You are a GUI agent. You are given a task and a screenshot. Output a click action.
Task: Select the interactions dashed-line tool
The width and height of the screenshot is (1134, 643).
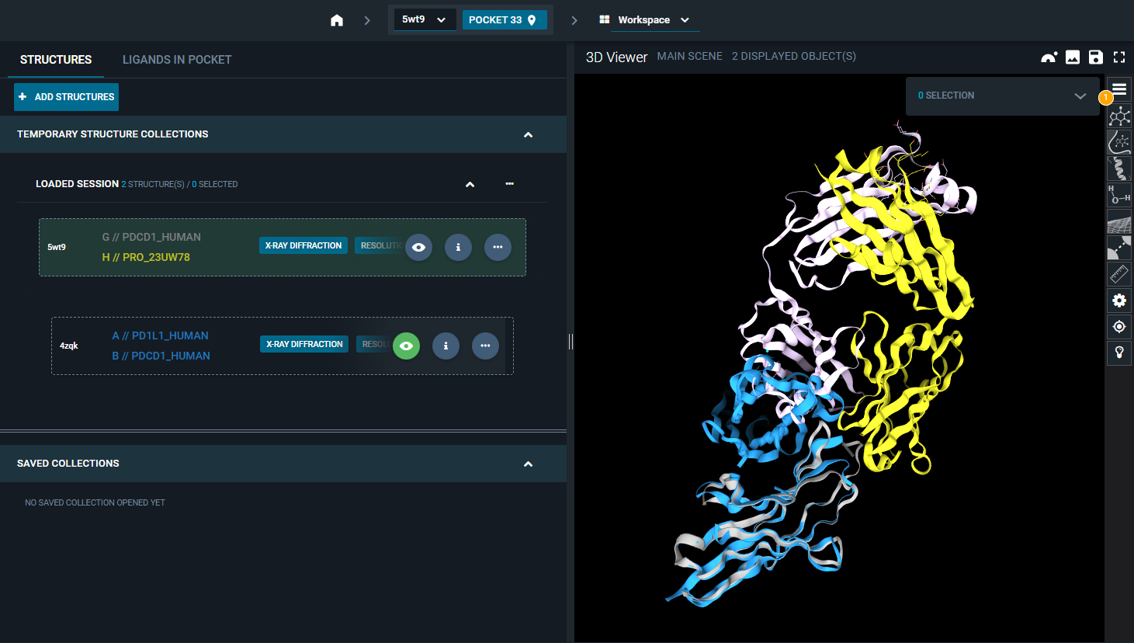pyautogui.click(x=1119, y=248)
